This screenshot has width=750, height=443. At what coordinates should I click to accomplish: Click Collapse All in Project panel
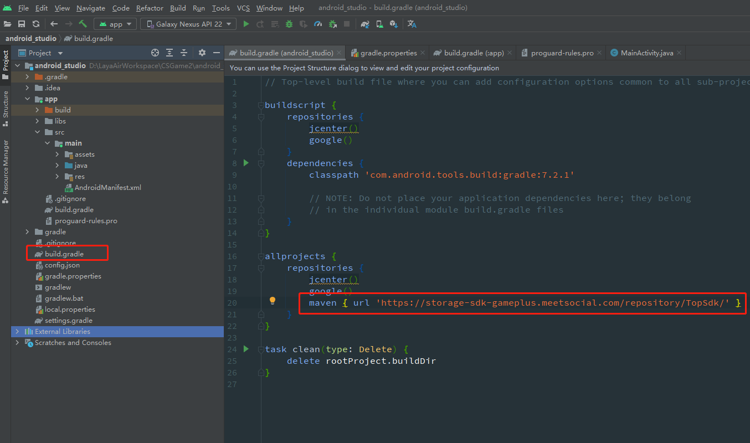pyautogui.click(x=184, y=53)
